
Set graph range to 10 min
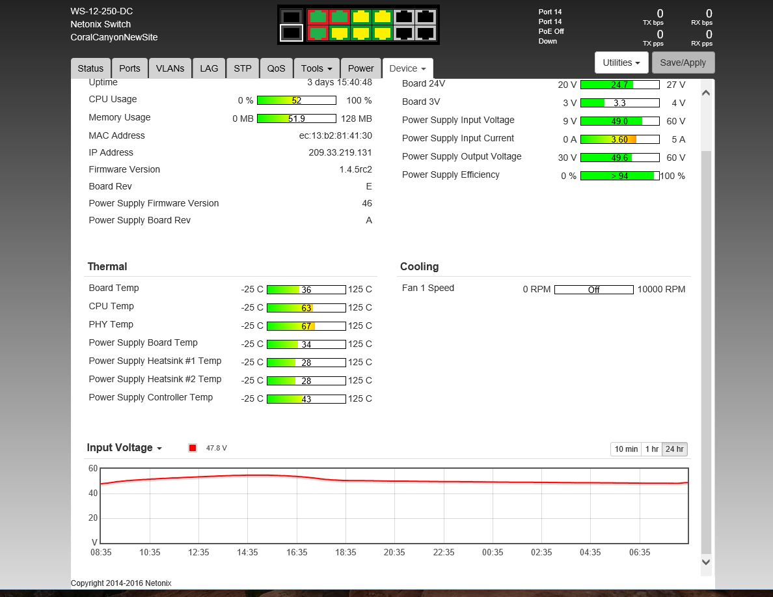coord(626,449)
